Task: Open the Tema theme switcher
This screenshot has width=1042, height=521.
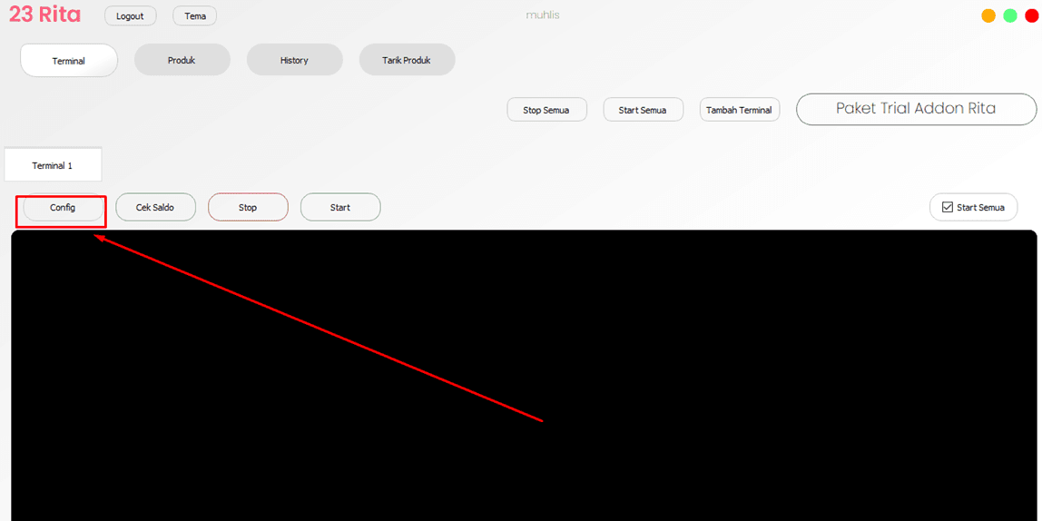Action: tap(194, 16)
